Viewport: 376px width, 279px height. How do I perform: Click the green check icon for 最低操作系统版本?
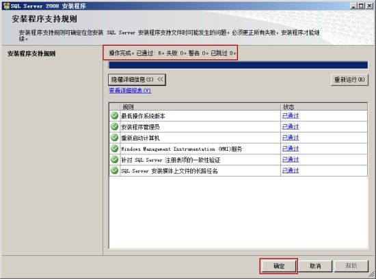click(x=115, y=115)
